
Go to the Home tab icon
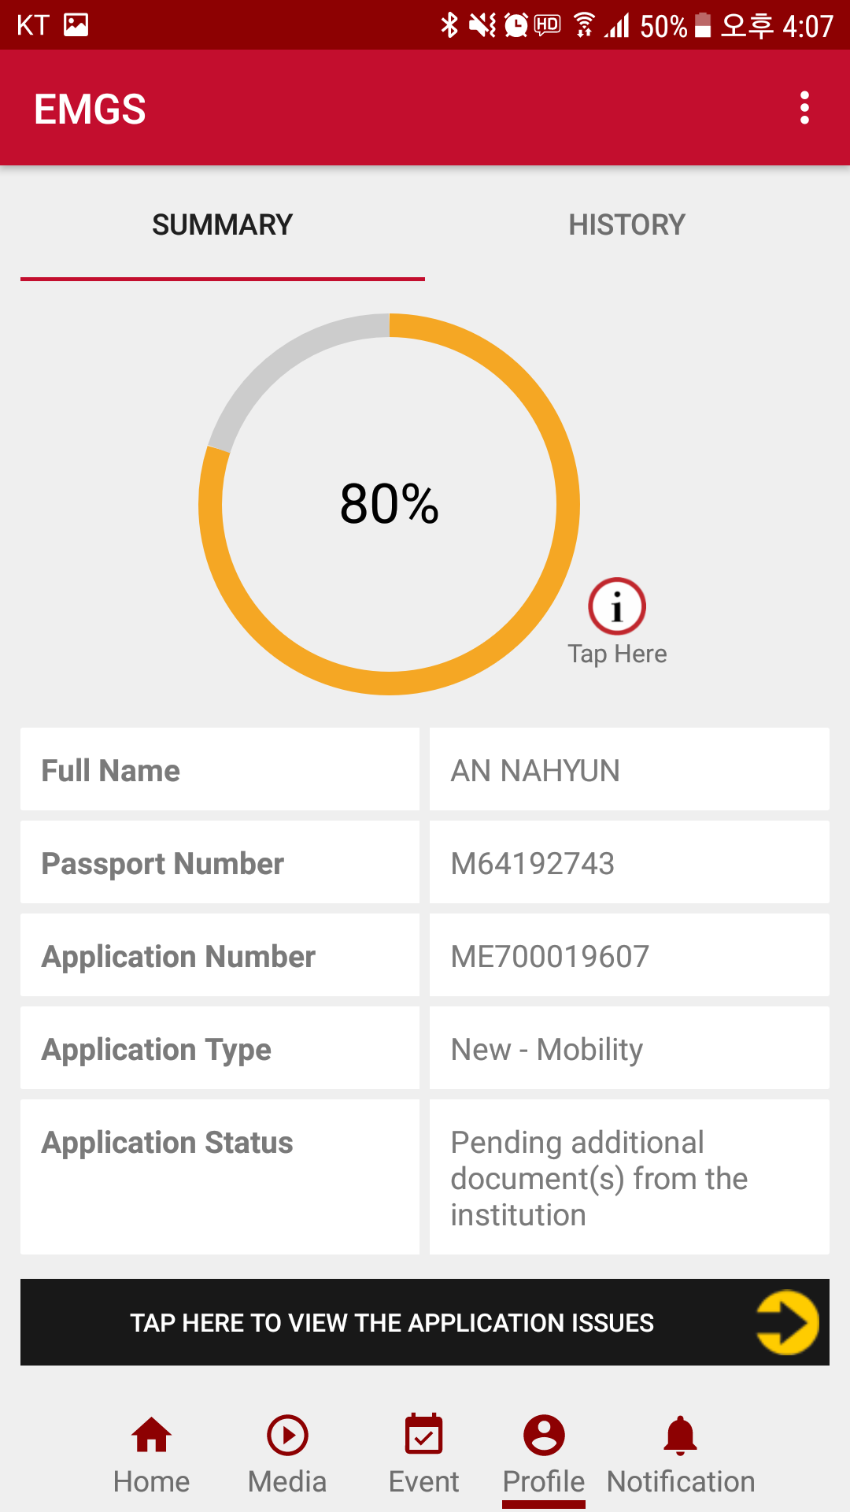[x=152, y=1436]
